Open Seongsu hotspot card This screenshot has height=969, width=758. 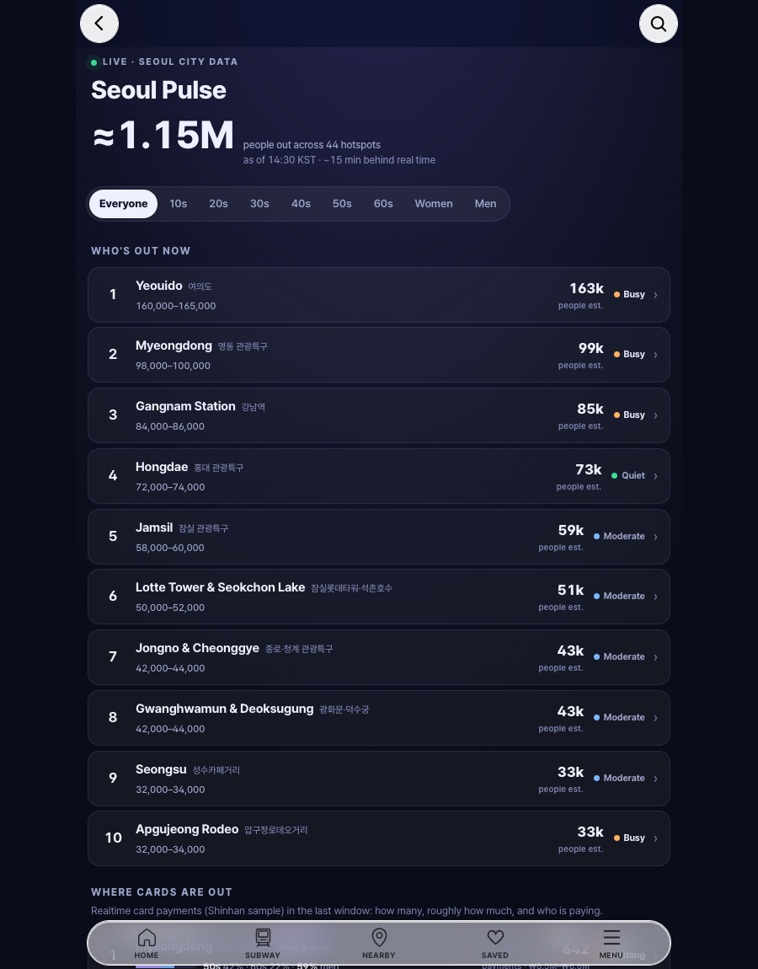click(x=379, y=778)
